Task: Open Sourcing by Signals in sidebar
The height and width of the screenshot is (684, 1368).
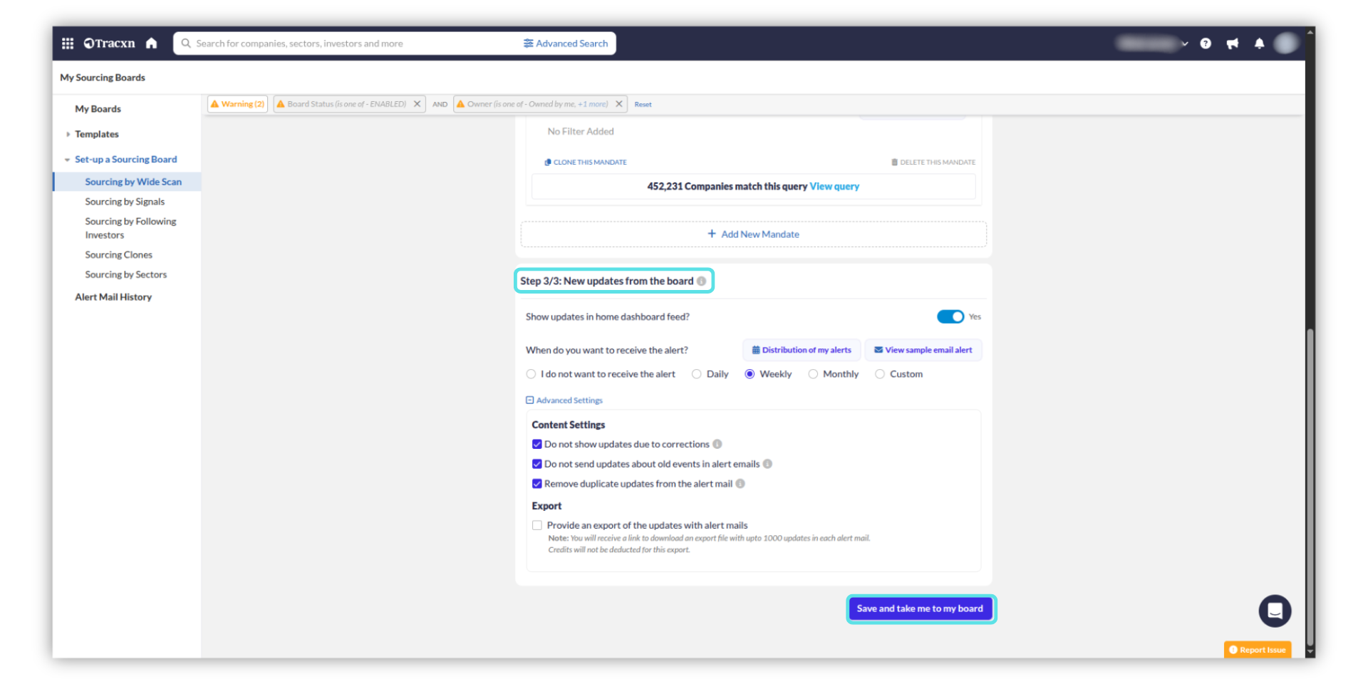Action: click(125, 202)
